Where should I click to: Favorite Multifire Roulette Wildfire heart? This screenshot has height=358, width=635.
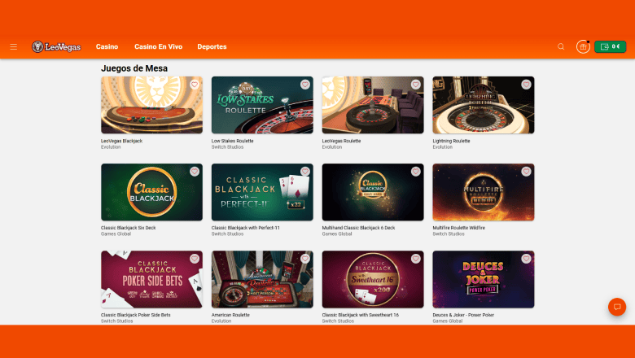[526, 172]
